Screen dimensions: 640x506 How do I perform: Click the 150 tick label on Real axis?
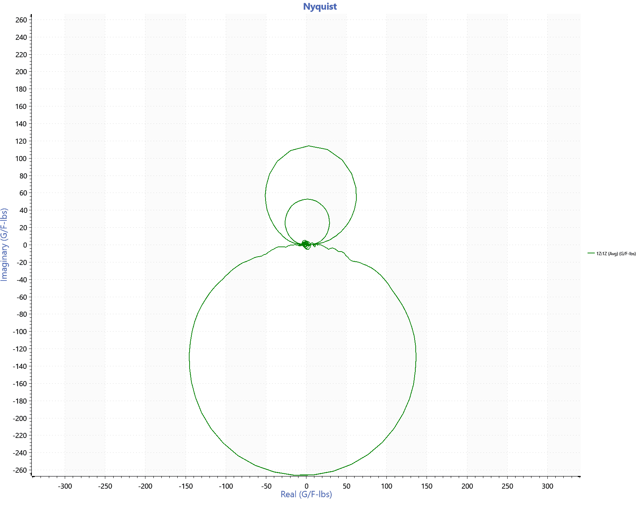click(x=427, y=486)
